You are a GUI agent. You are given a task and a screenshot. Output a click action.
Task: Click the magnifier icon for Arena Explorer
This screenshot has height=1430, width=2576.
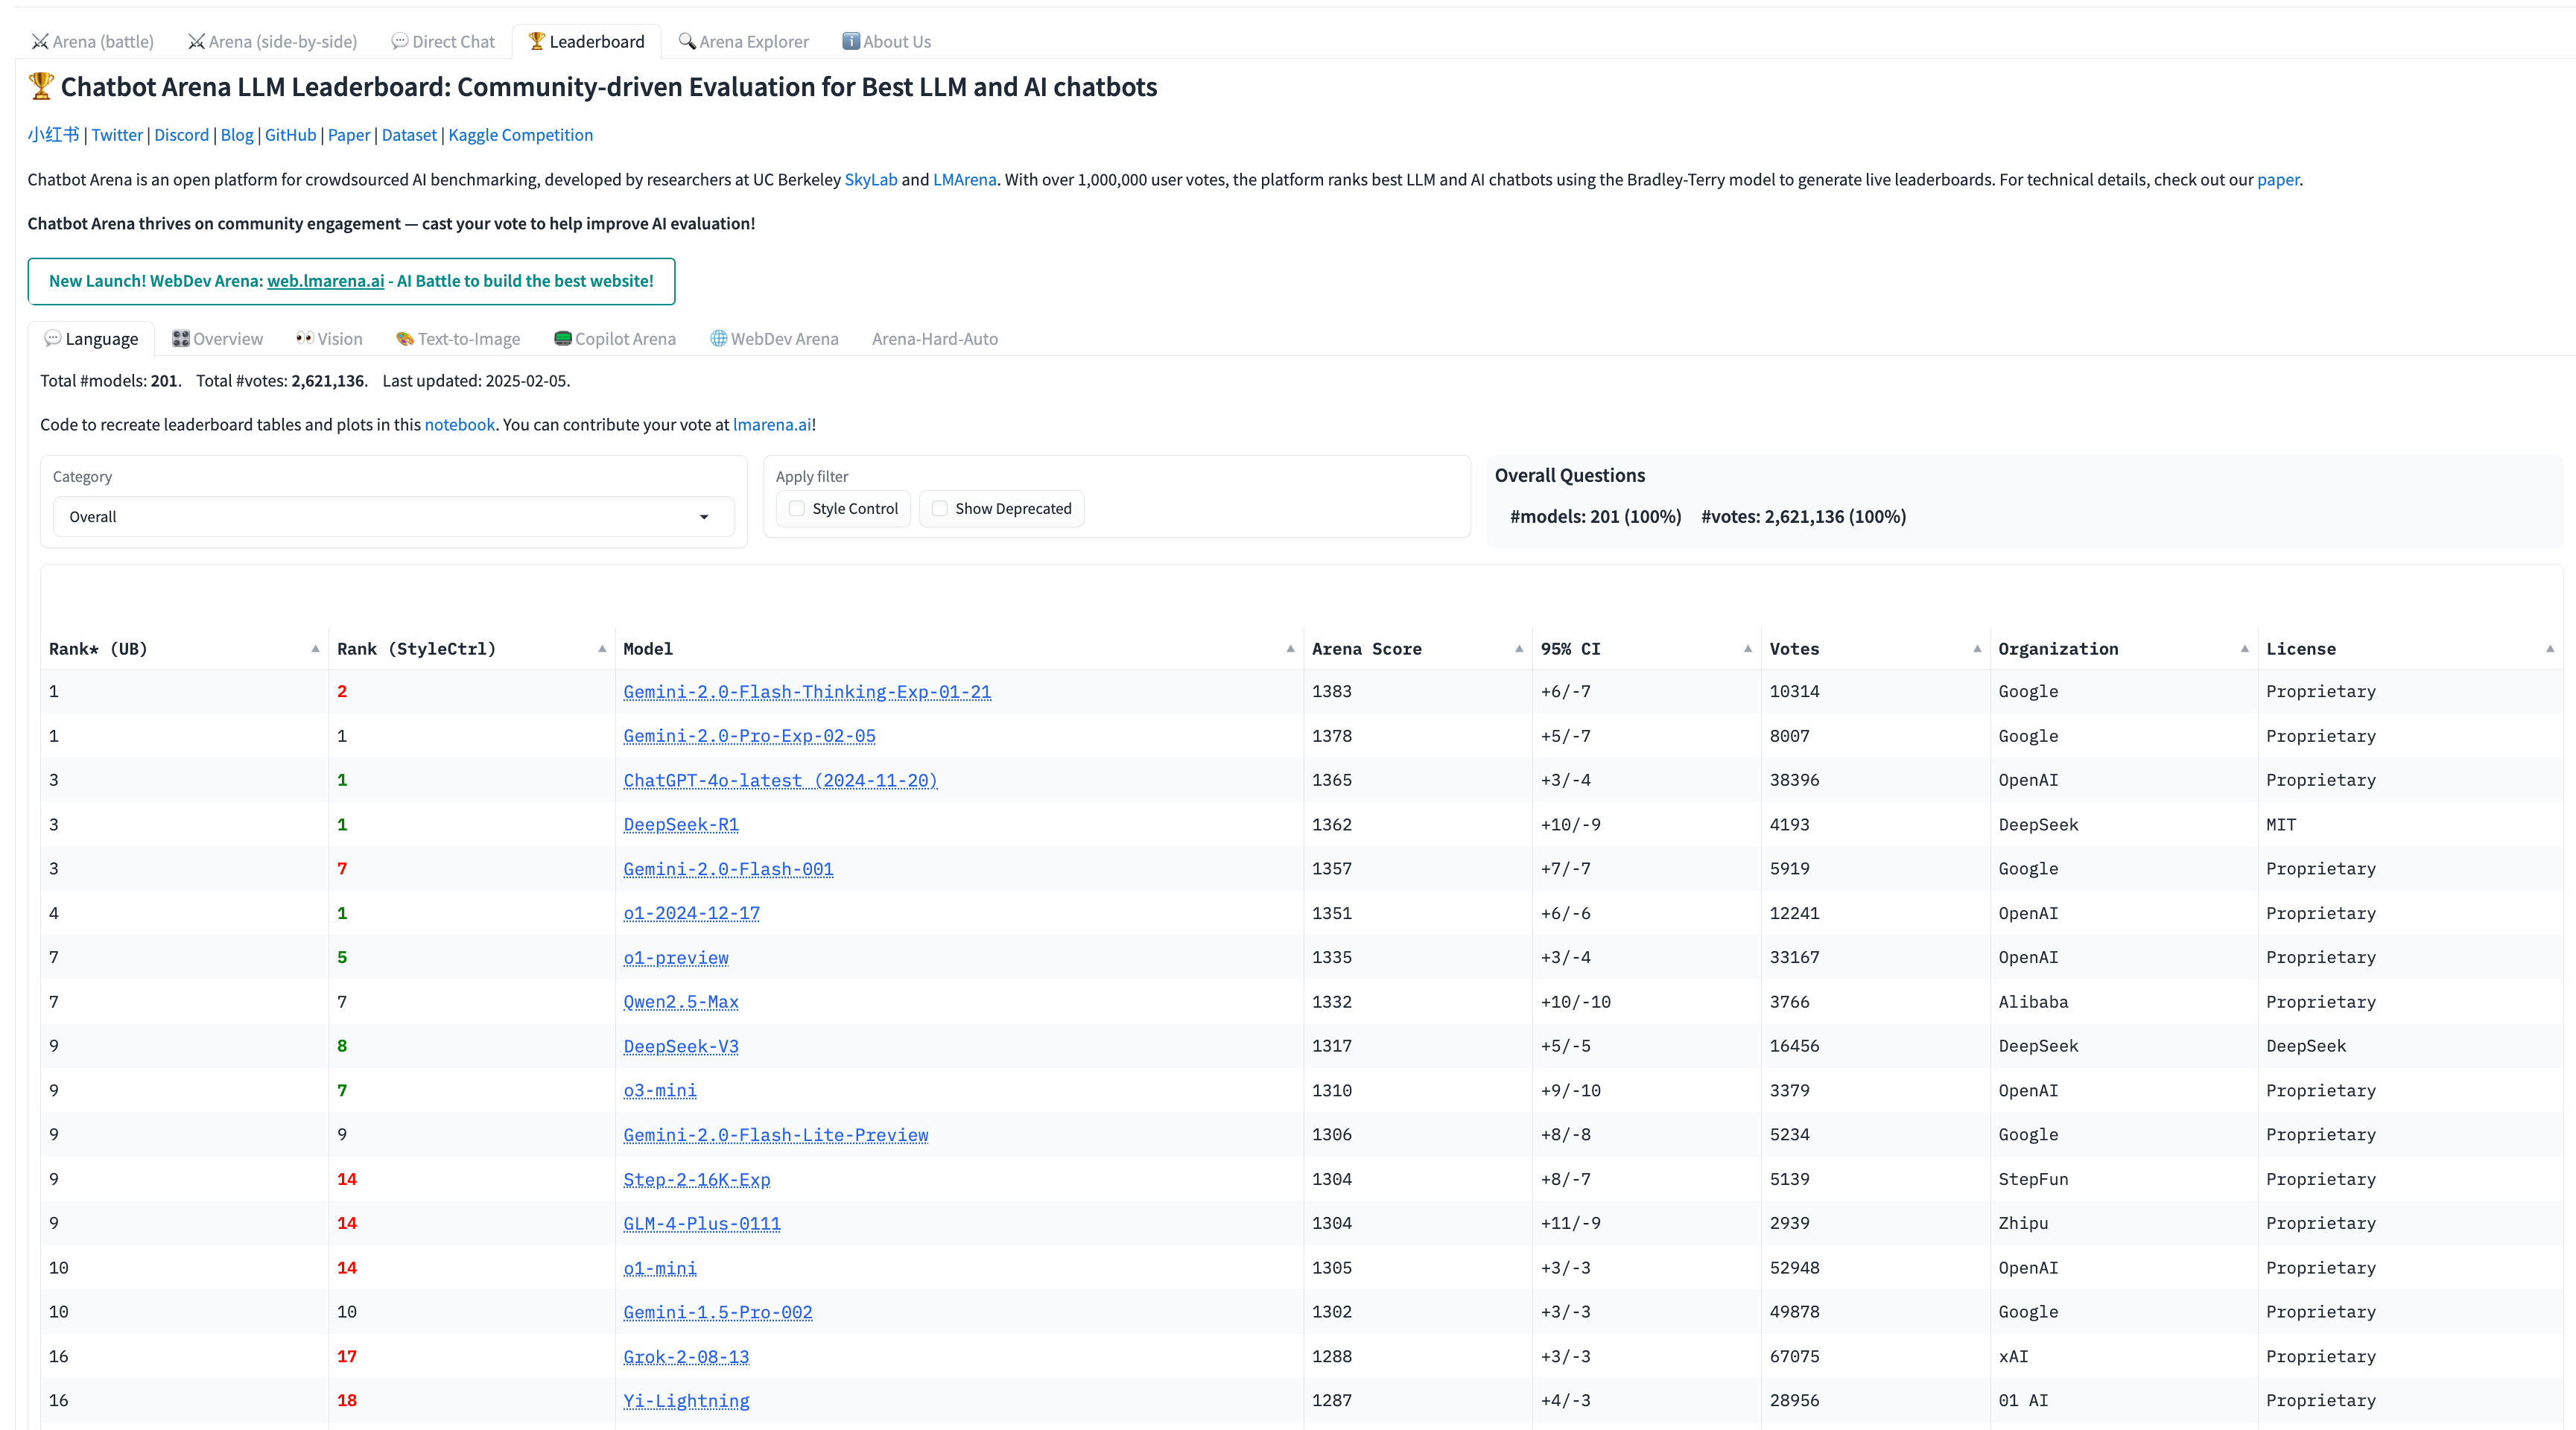[x=686, y=41]
